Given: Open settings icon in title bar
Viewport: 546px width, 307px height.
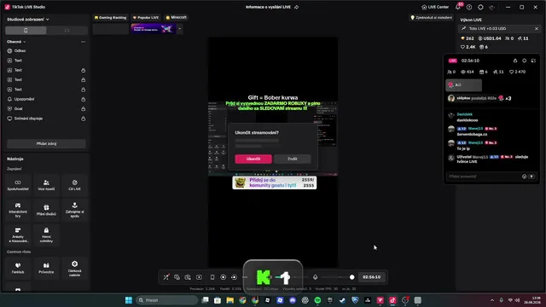Looking at the screenshot, I should 480,7.
